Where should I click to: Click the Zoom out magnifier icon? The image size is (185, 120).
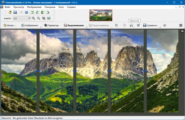pos(38,18)
